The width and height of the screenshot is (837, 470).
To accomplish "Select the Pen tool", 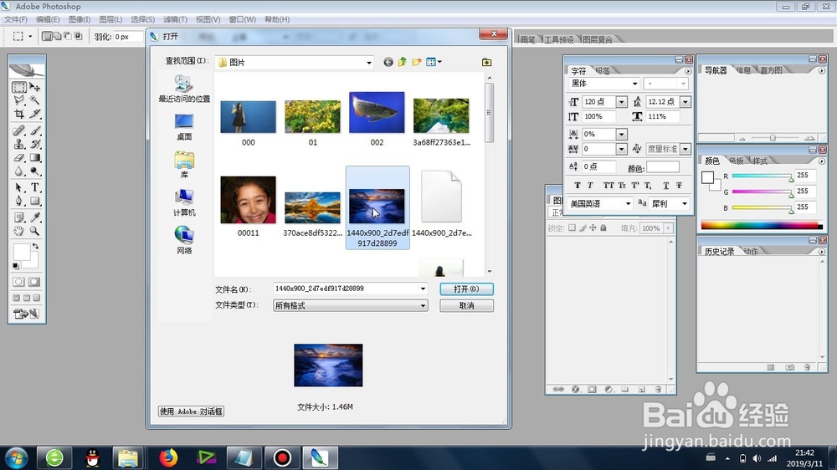I will pos(19,201).
